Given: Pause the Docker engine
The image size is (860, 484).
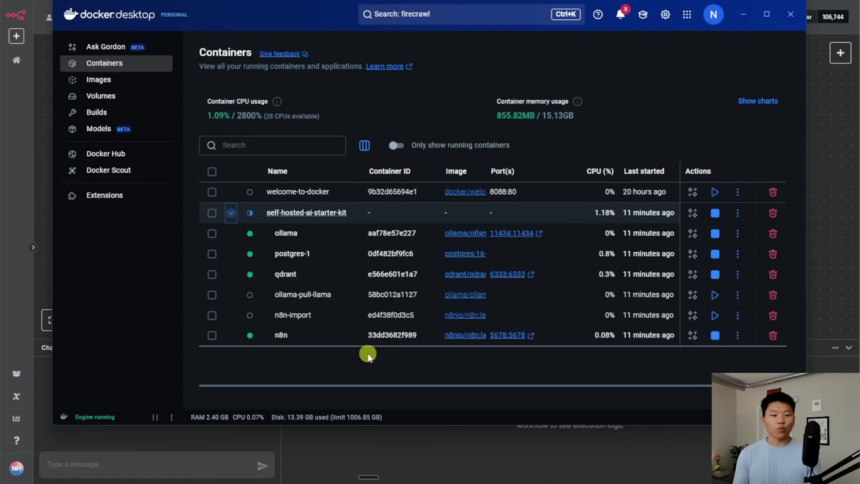Looking at the screenshot, I should [155, 417].
